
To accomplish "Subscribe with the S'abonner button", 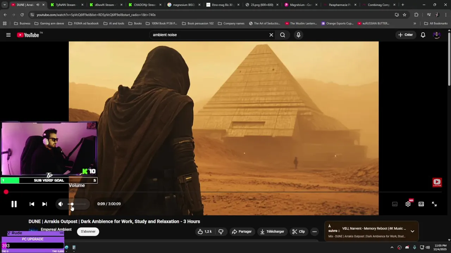I will [88, 232].
